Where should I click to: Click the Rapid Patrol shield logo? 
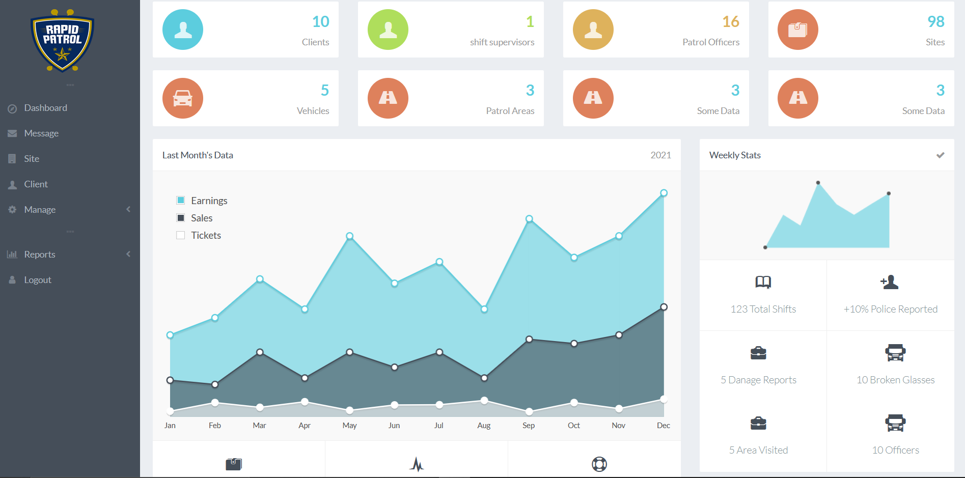[x=62, y=41]
